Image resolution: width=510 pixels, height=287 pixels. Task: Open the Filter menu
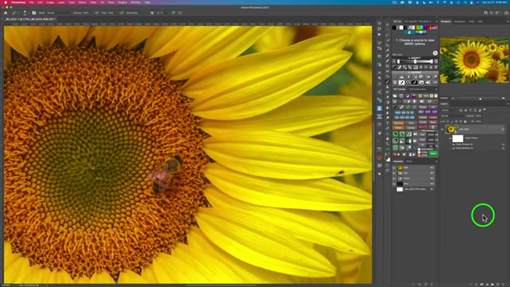(x=93, y=2)
